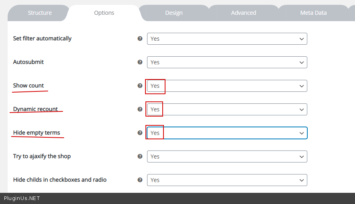Click the Autosubmit help question mark icon
This screenshot has width=355, height=204.
click(x=140, y=62)
